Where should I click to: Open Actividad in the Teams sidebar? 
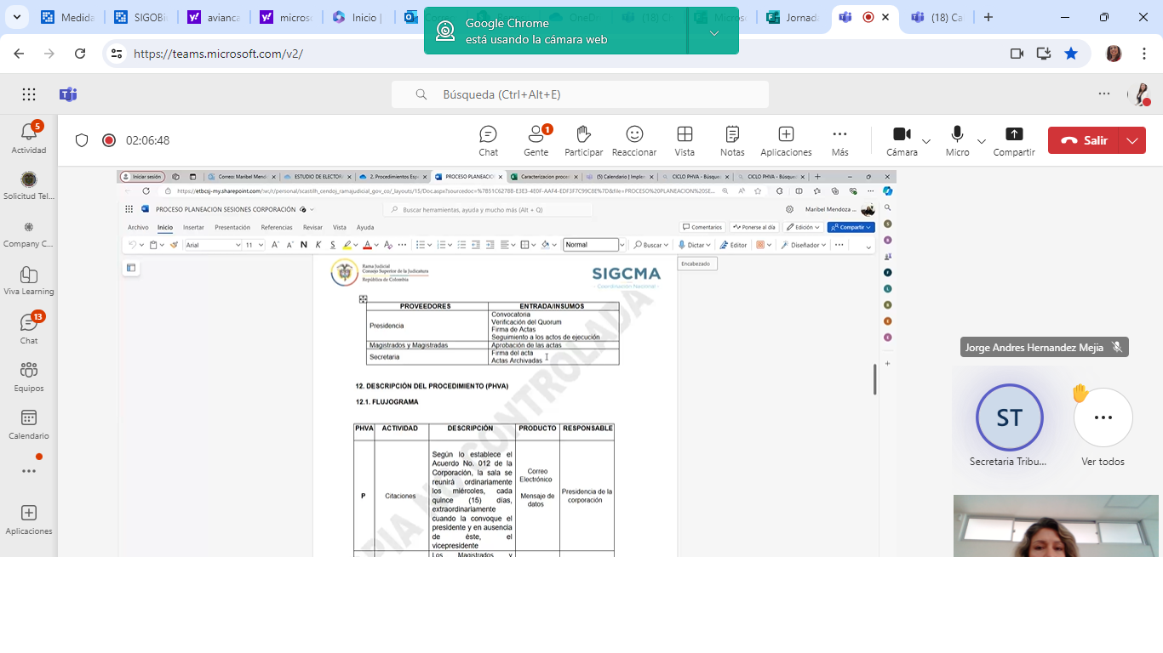(x=29, y=138)
